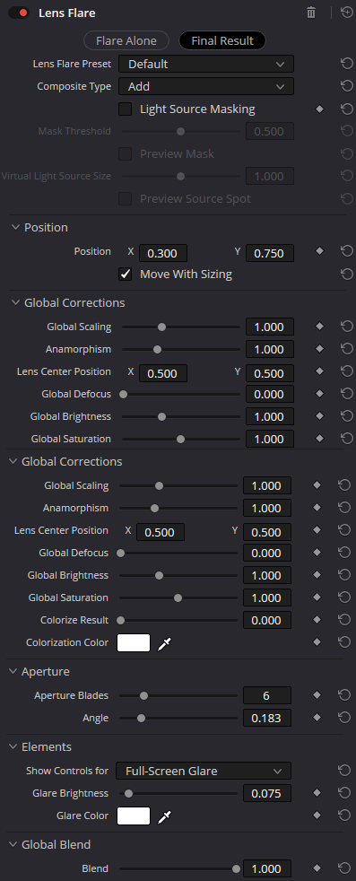The width and height of the screenshot is (356, 881).
Task: Add keyframe for flare Position X/Y
Action: click(x=319, y=251)
